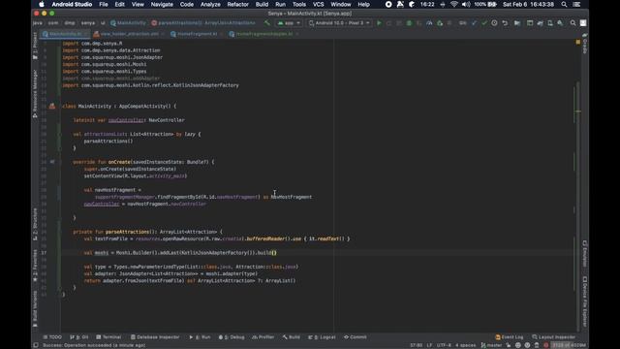This screenshot has height=349, width=620.
Task: Toggle the Gradle side panel
Action: tap(585, 44)
